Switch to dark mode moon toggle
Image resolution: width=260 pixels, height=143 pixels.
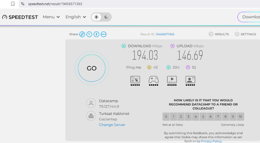(106, 17)
